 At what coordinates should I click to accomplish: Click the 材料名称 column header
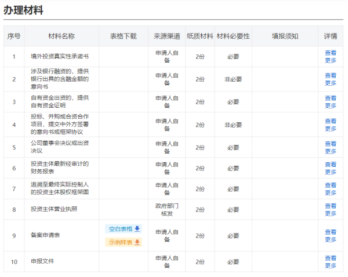pyautogui.click(x=61, y=36)
